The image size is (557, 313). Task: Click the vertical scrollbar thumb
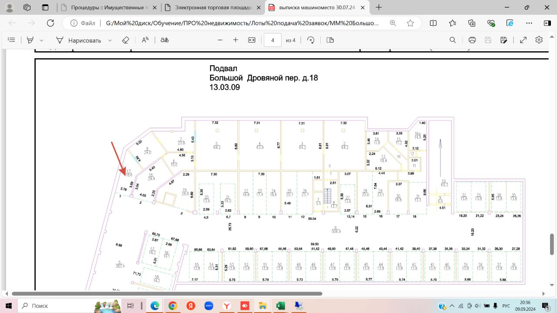point(552,244)
